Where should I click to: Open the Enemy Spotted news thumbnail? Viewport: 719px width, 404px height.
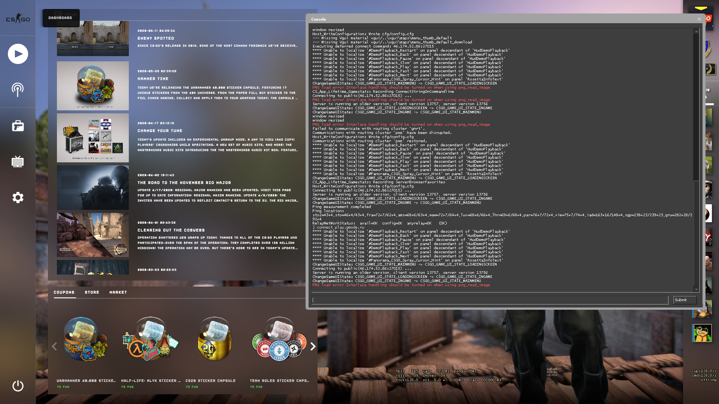pos(93,39)
